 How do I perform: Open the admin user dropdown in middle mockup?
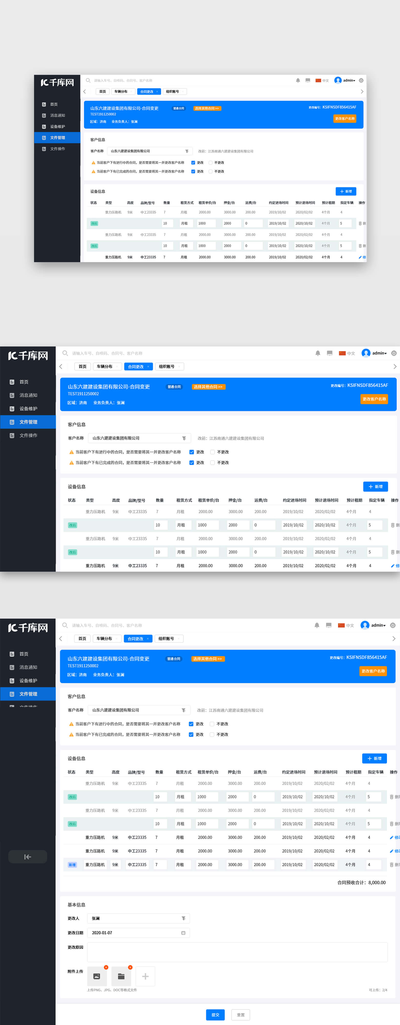[x=374, y=353]
